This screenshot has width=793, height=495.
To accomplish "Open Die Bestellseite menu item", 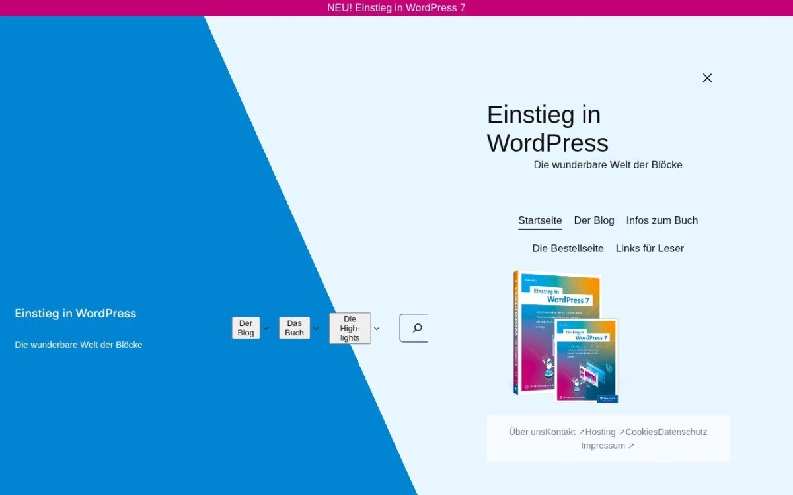I will click(x=568, y=248).
